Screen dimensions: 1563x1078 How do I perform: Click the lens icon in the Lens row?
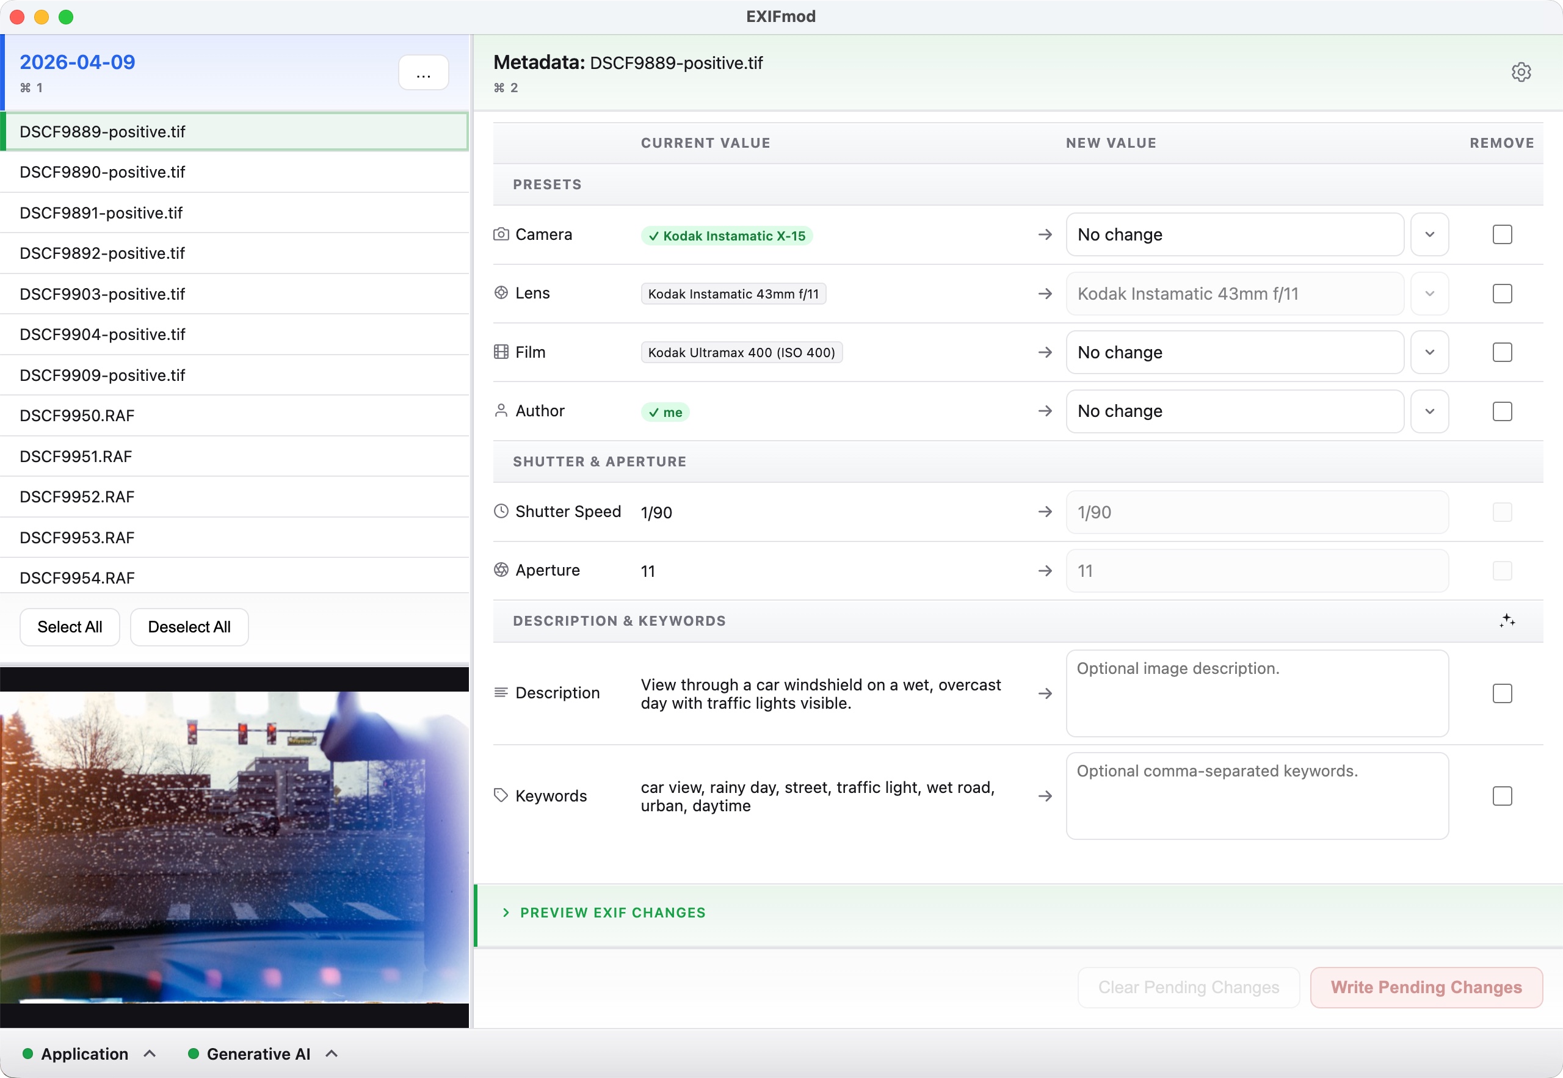pos(501,292)
